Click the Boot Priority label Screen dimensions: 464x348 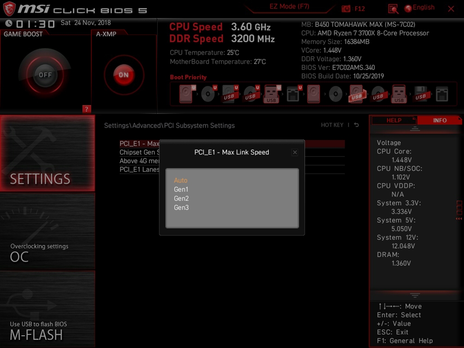[188, 77]
